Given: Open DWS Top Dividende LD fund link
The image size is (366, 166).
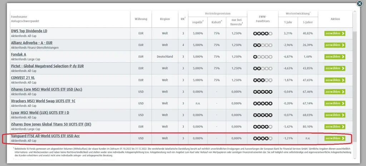Looking at the screenshot, I should [x=29, y=31].
